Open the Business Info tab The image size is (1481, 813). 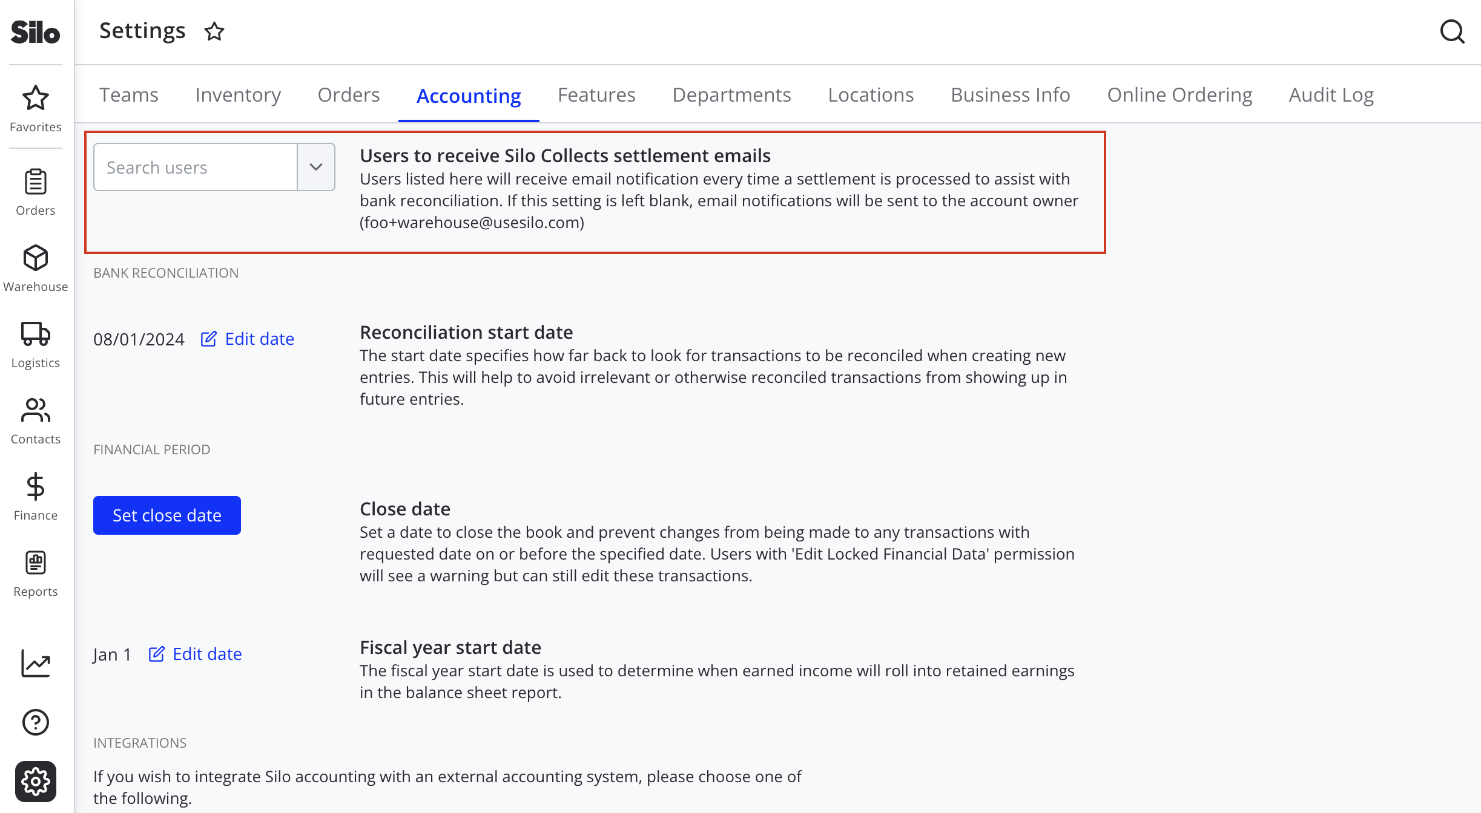pos(1011,95)
